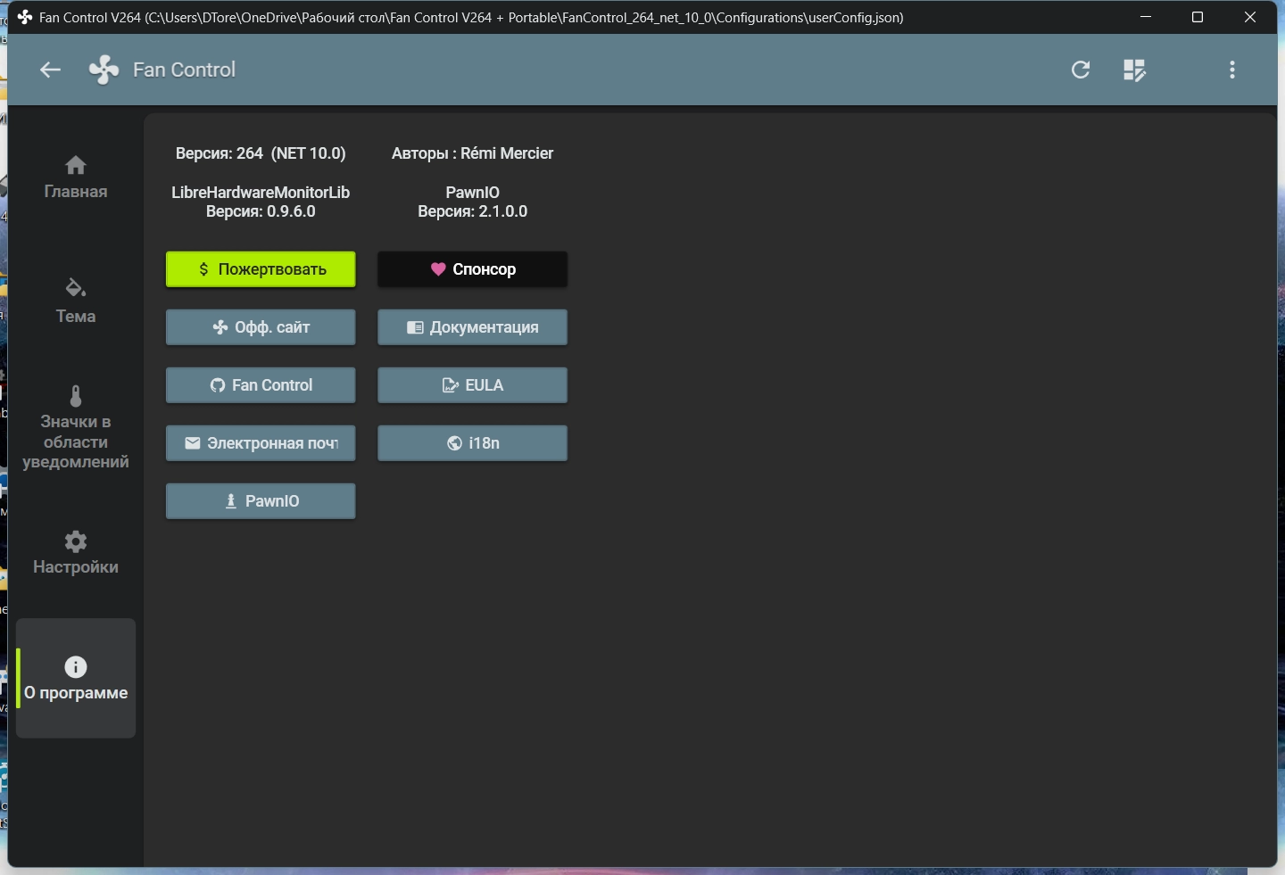Click the green Пожертвовать button
The image size is (1285, 875).
point(261,269)
